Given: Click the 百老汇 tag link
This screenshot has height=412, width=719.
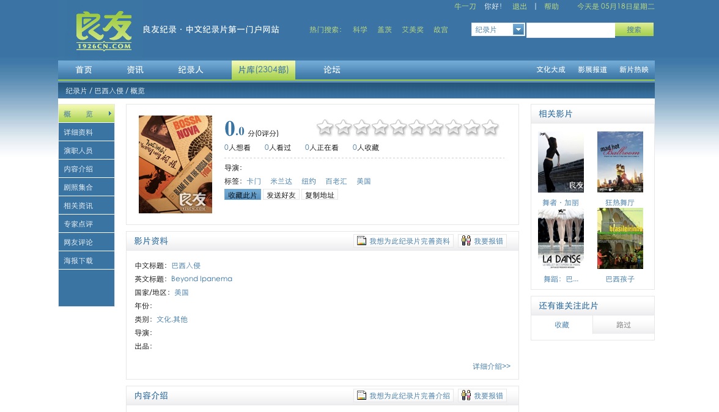Looking at the screenshot, I should click(336, 181).
